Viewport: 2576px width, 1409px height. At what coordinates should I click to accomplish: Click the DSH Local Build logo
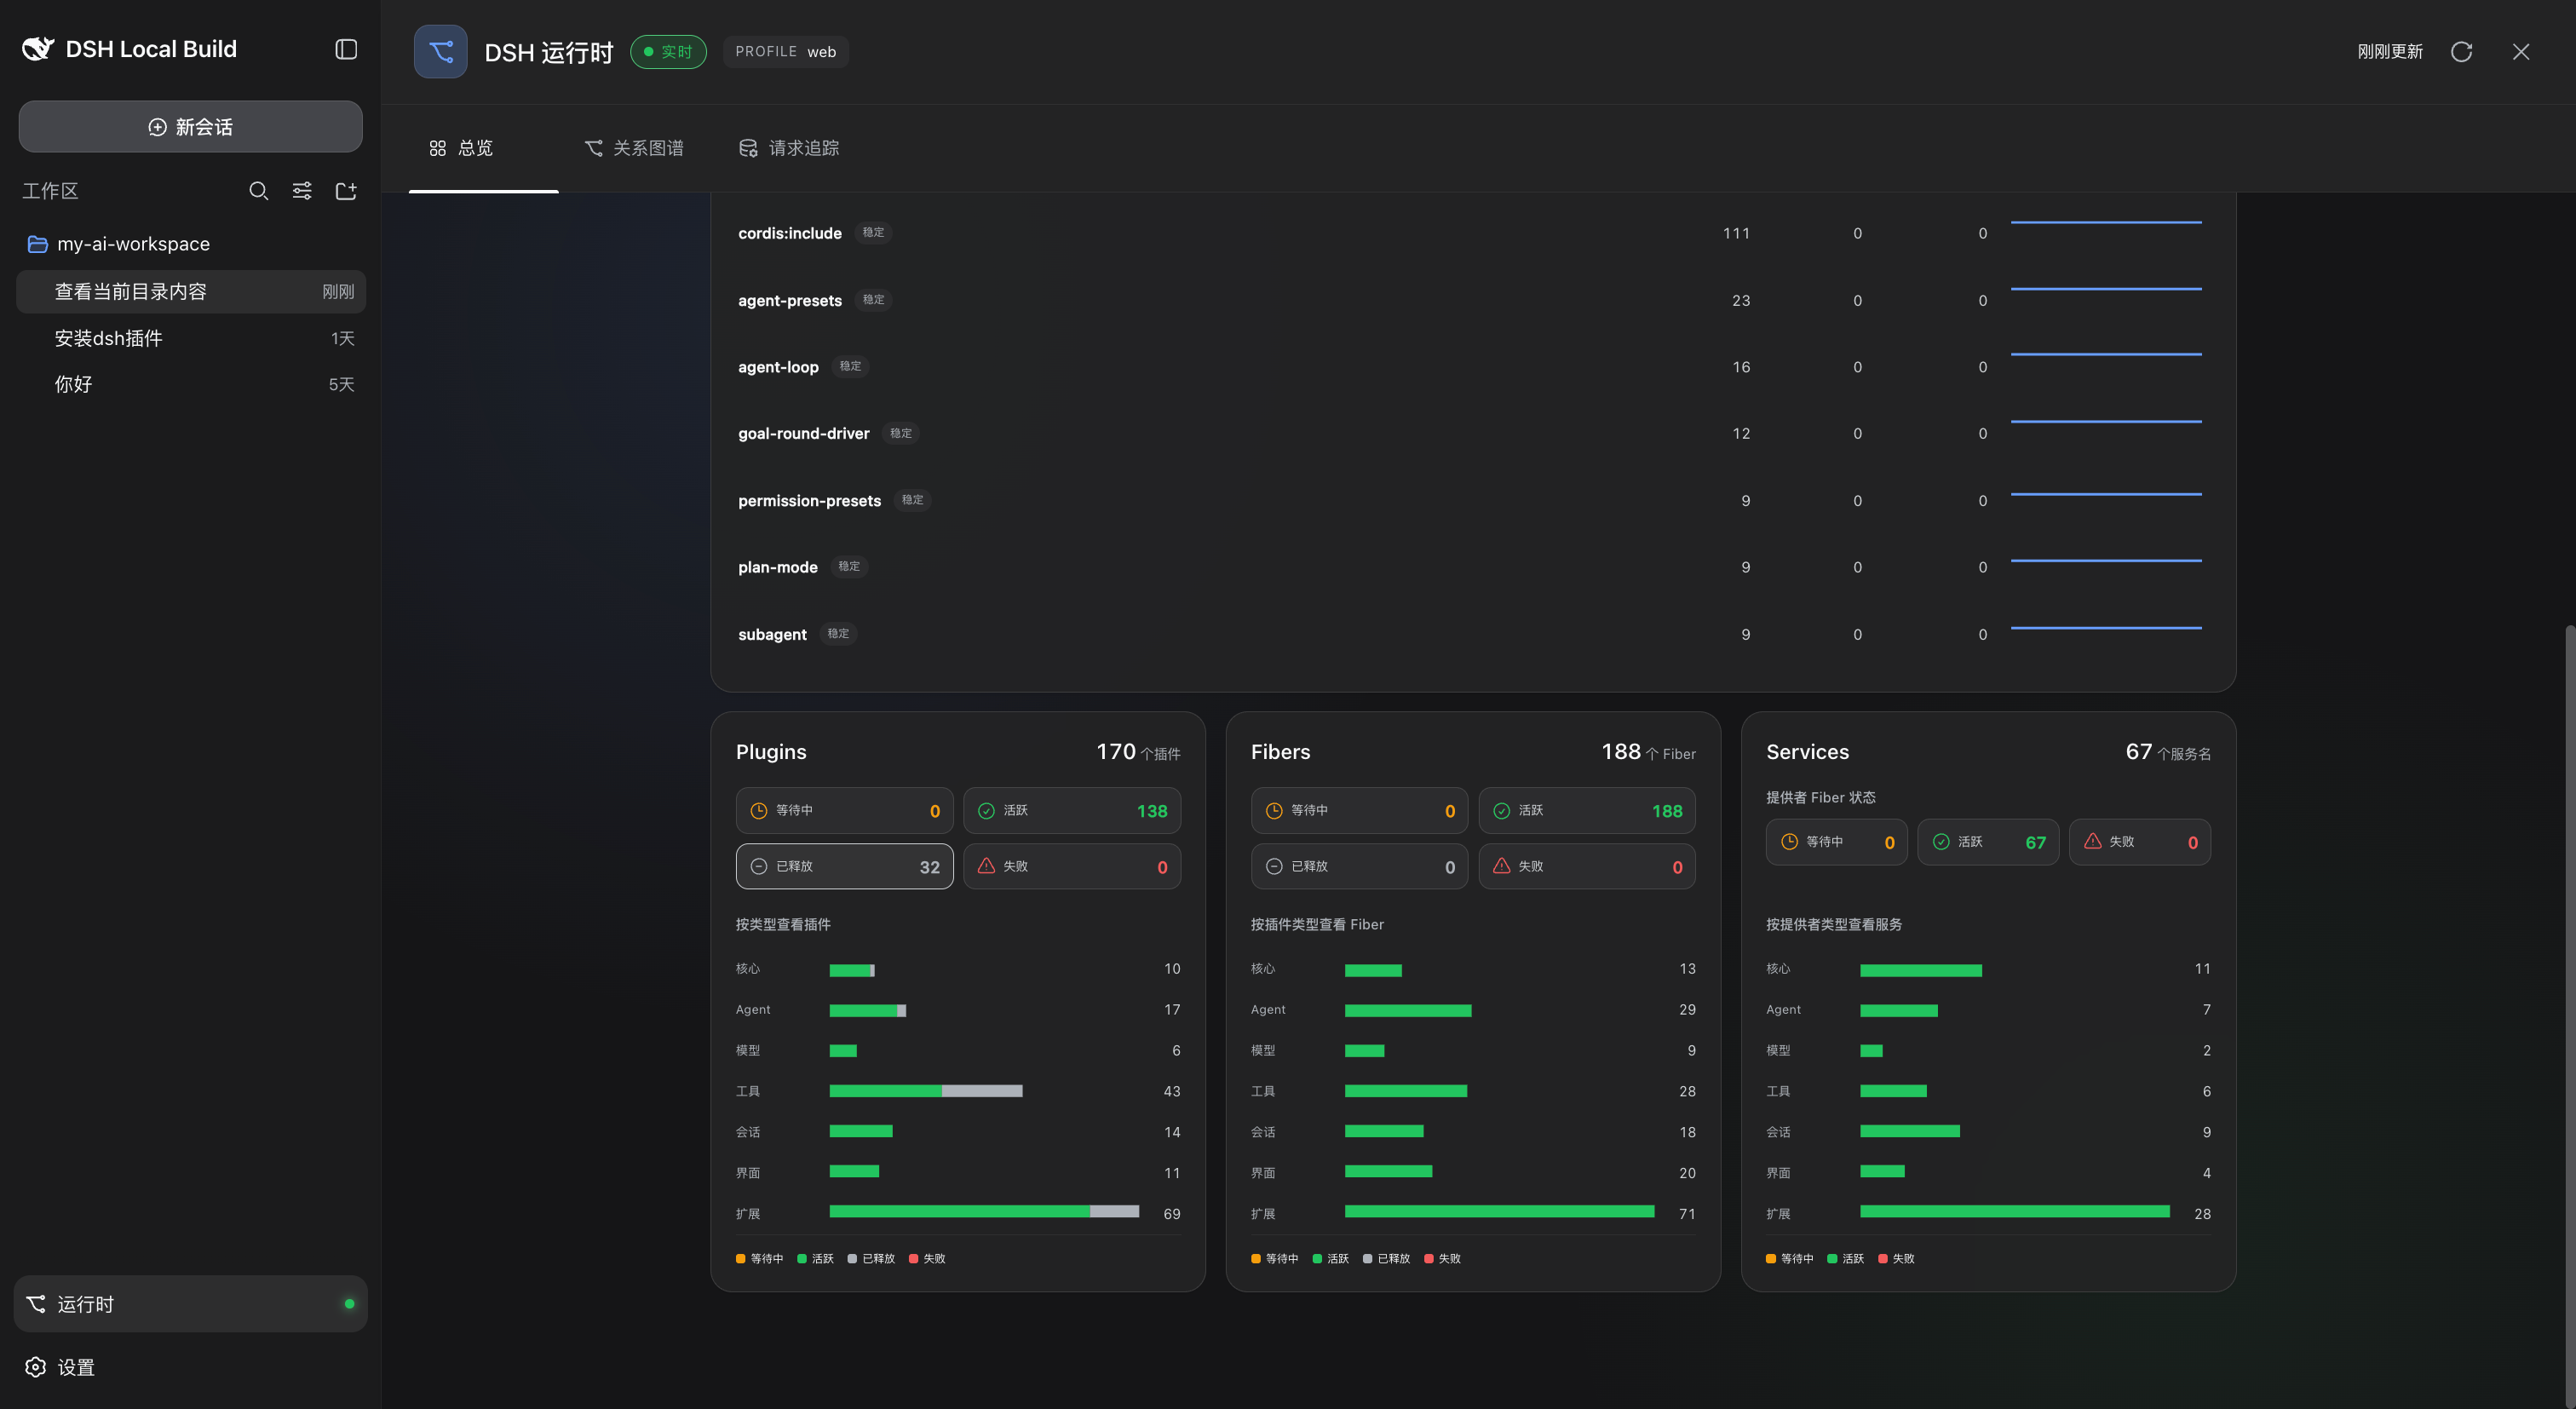pyautogui.click(x=39, y=49)
